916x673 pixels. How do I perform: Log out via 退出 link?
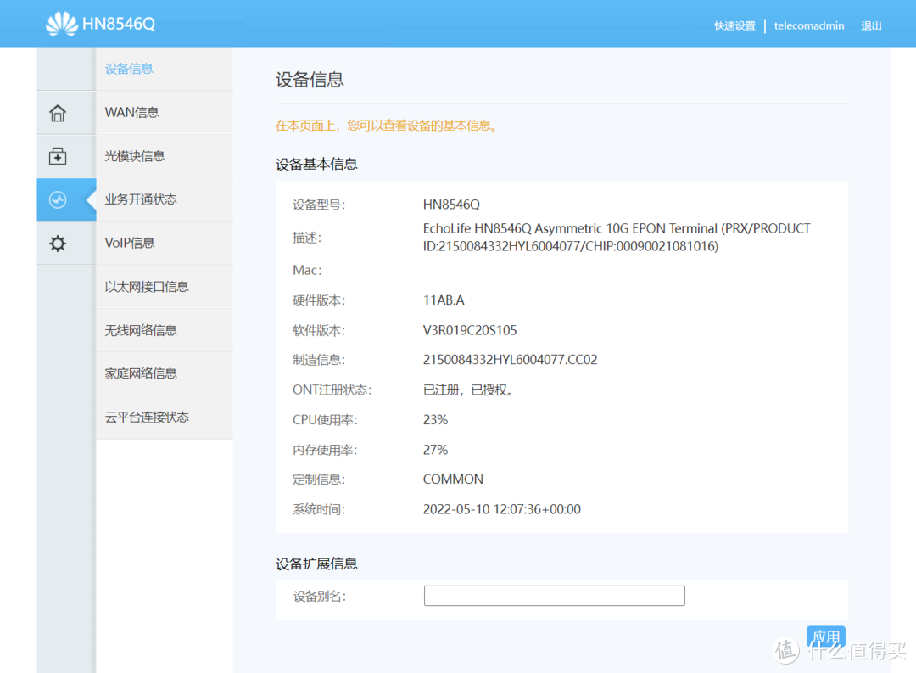pos(871,25)
